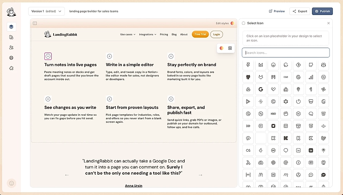Open the team members sidebar icon

point(11,47)
